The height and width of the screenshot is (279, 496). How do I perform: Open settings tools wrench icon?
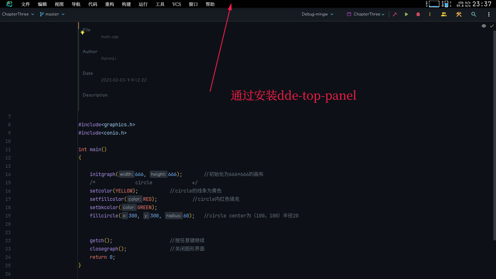[459, 14]
